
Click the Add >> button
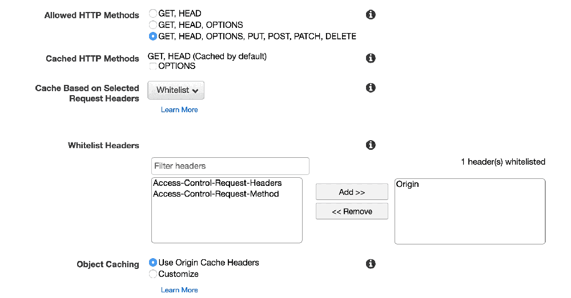pyautogui.click(x=352, y=193)
